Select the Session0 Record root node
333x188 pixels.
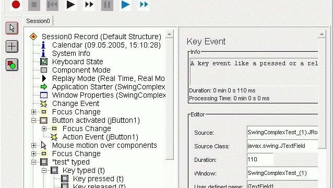pos(101,37)
